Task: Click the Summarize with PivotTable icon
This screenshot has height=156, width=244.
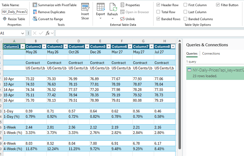Action: point(35,5)
